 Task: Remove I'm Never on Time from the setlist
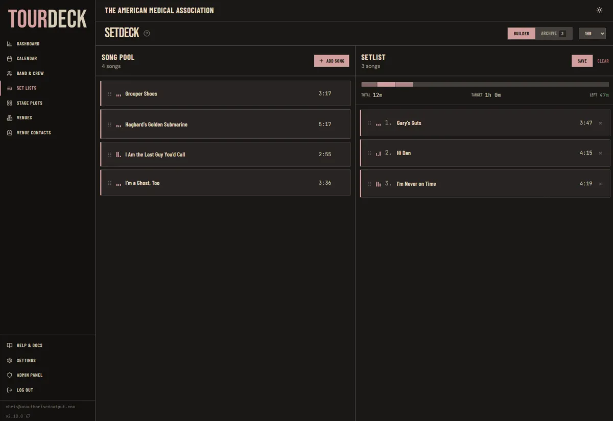click(x=600, y=183)
